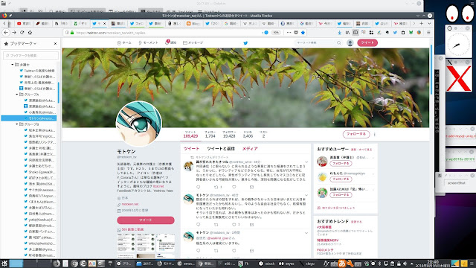Switch to the Google search tab

tap(231, 23)
